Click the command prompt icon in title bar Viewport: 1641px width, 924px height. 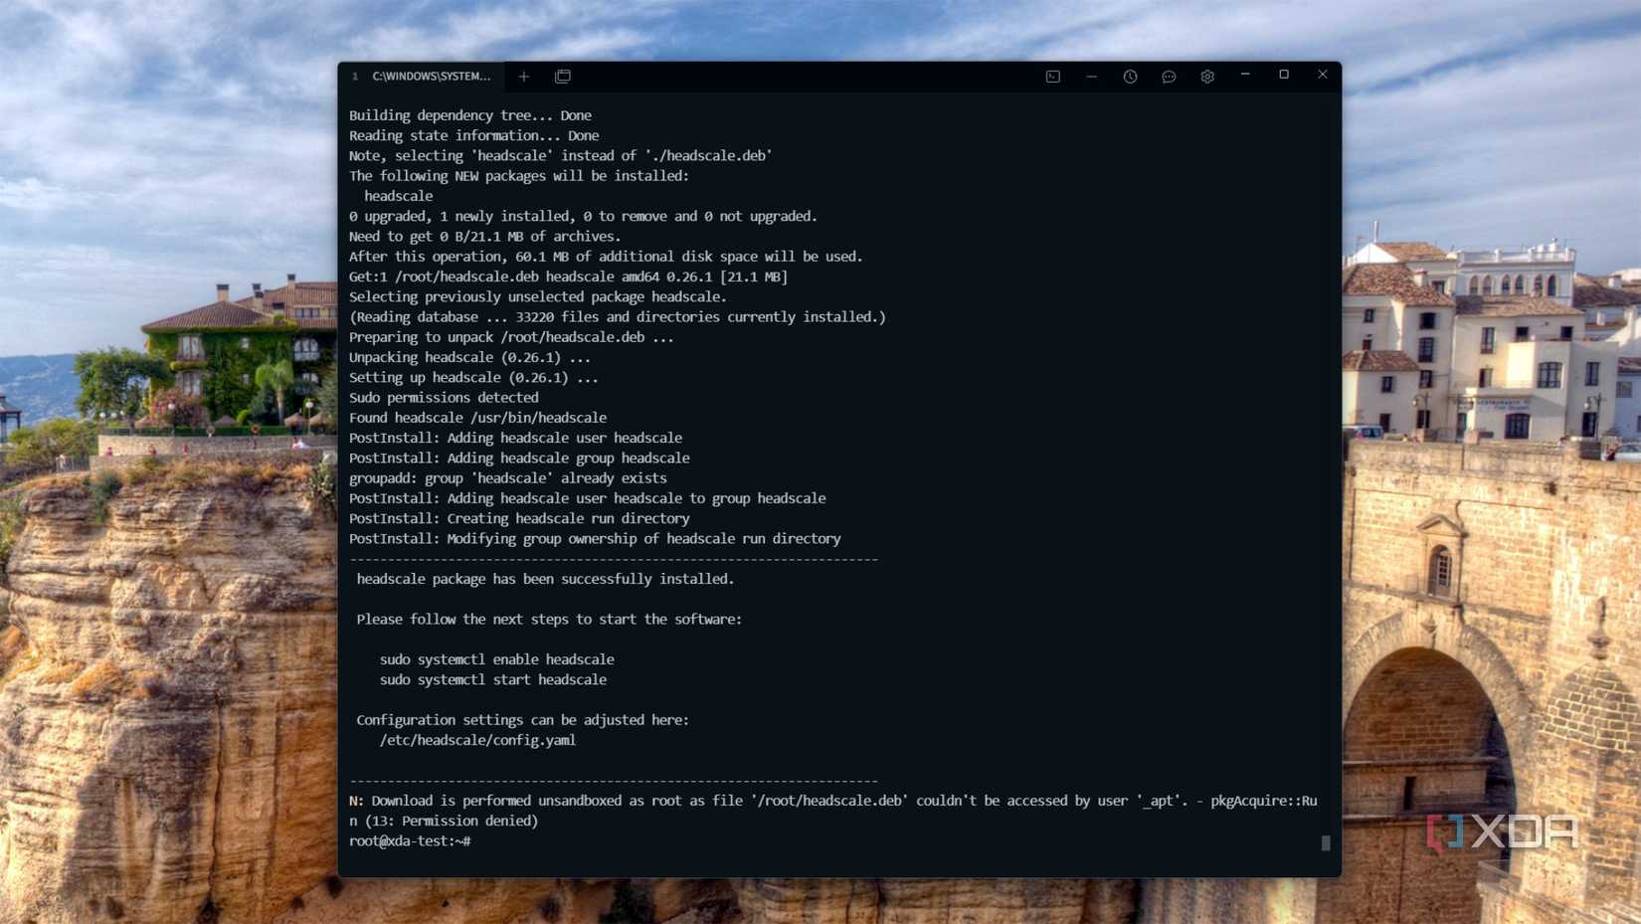1053,77
